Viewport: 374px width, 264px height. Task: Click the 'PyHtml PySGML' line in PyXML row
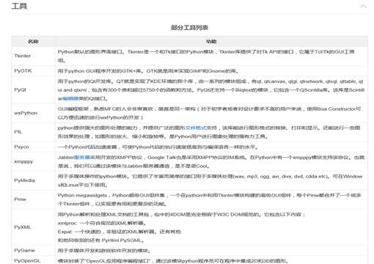pos(100,241)
